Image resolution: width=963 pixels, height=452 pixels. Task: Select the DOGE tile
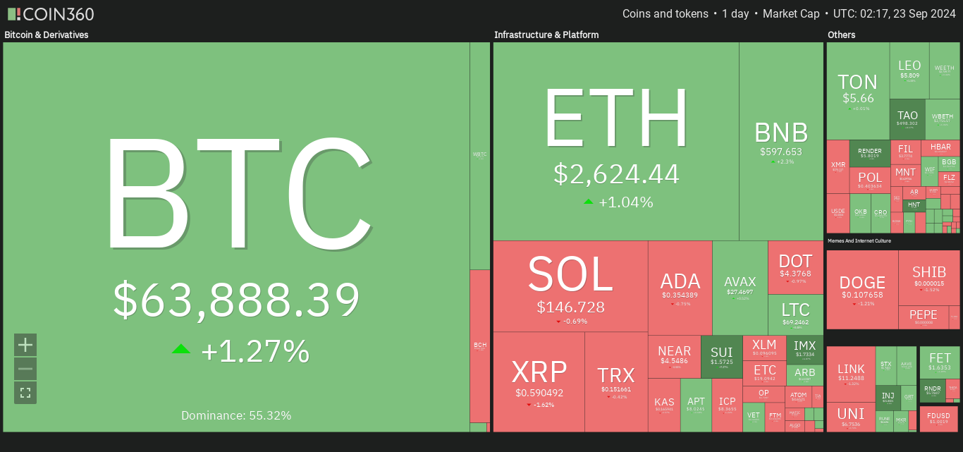(862, 289)
